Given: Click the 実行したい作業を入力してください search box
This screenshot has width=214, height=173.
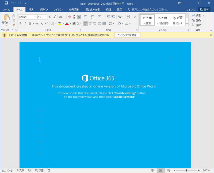Looking at the screenshot, I should coord(148,10).
